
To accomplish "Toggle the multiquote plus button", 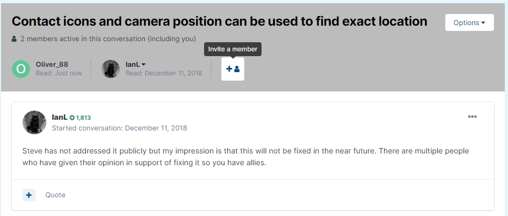I will click(x=29, y=195).
